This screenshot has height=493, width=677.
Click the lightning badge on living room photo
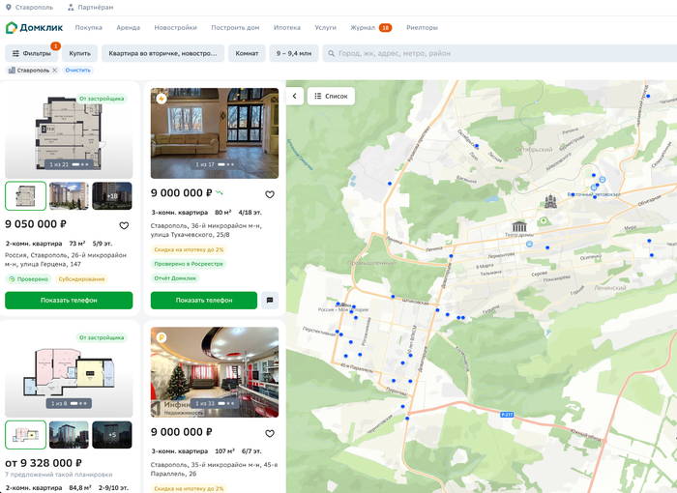[x=162, y=98]
